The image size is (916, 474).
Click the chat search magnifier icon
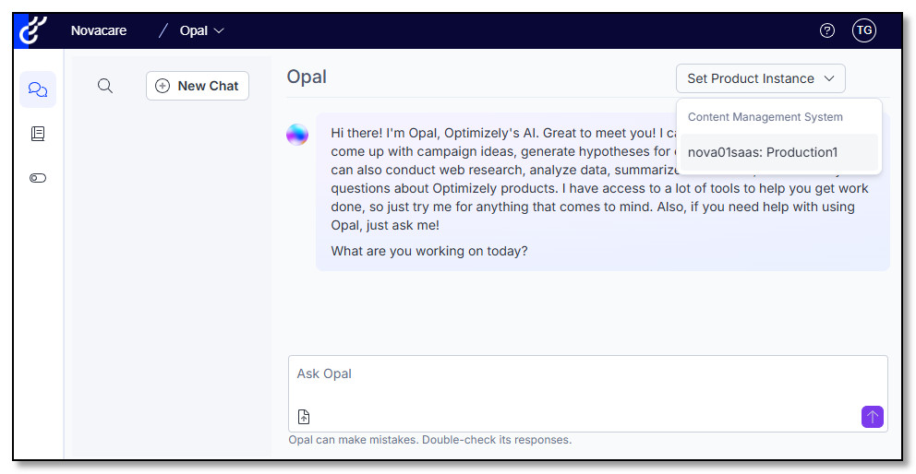(x=105, y=86)
